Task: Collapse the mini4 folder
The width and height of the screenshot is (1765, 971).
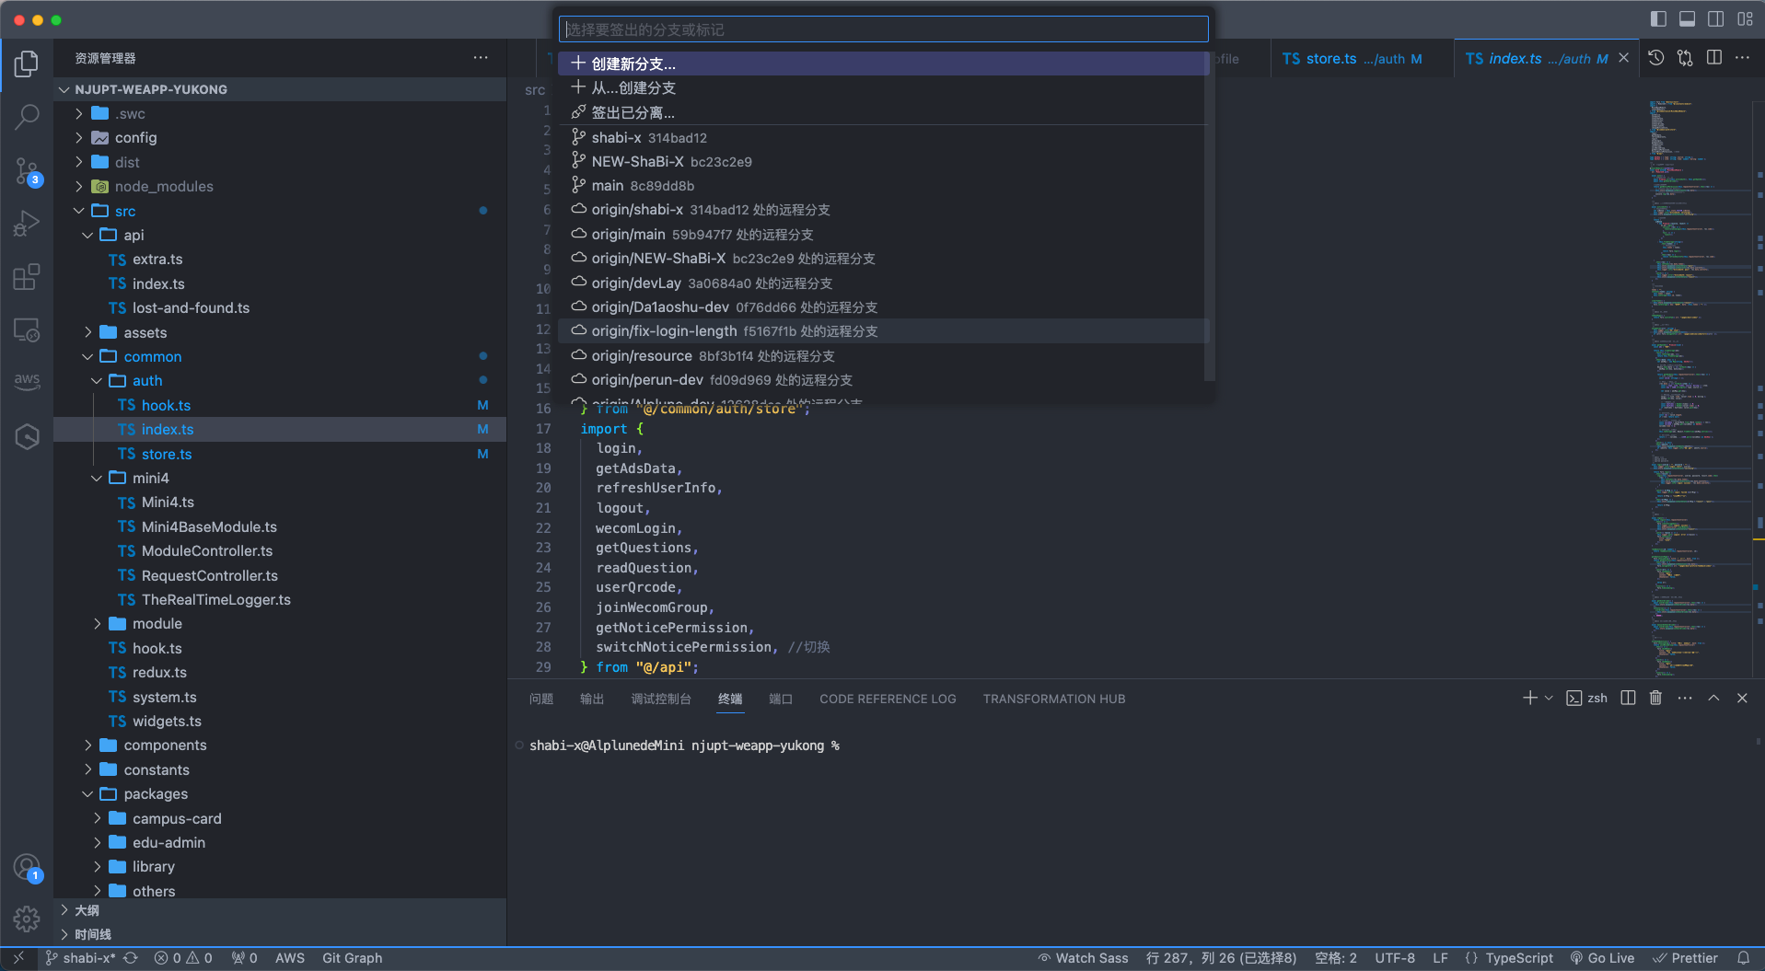Action: click(97, 478)
